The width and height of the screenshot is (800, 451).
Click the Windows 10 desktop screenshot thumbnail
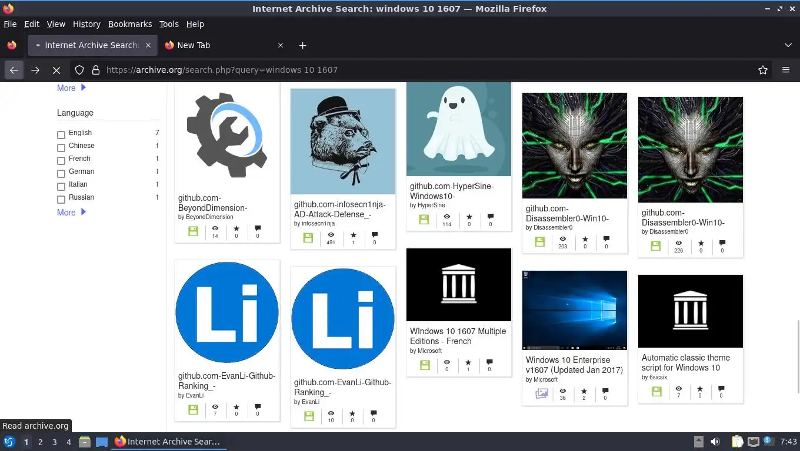tap(575, 310)
